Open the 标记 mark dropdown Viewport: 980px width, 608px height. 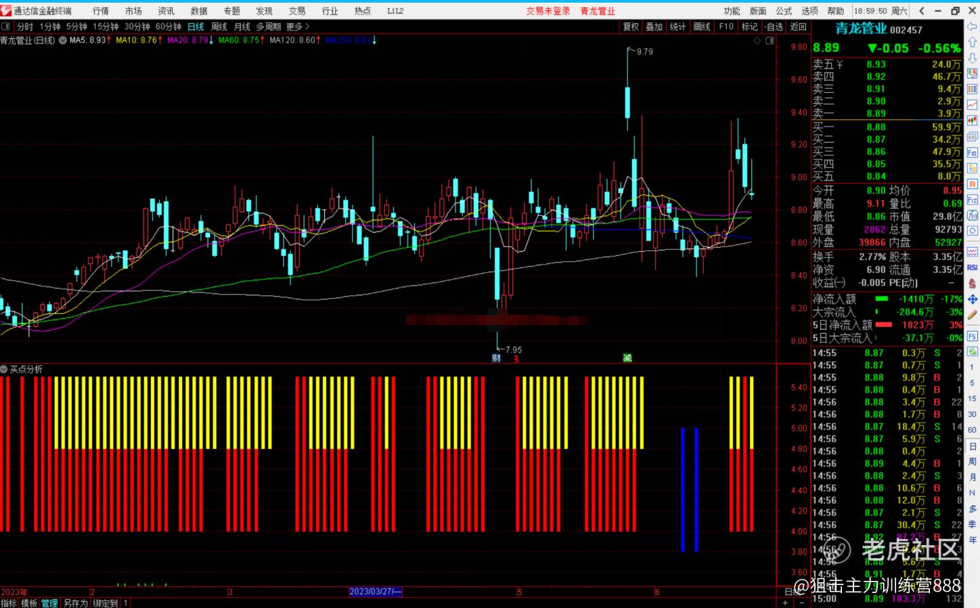coord(749,26)
